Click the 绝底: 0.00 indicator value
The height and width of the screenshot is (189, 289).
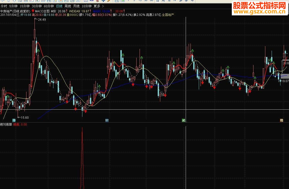20,124
